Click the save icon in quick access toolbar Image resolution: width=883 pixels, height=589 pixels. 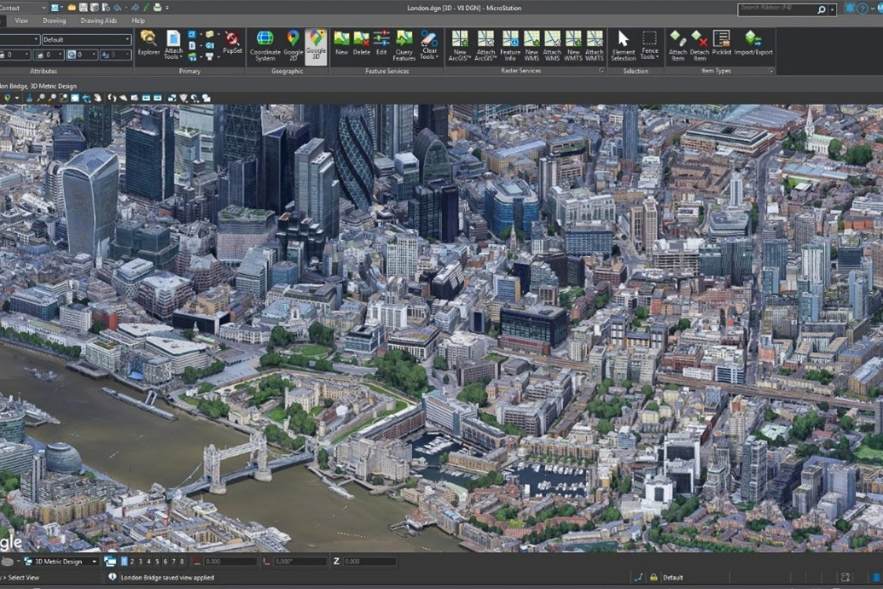(x=84, y=8)
